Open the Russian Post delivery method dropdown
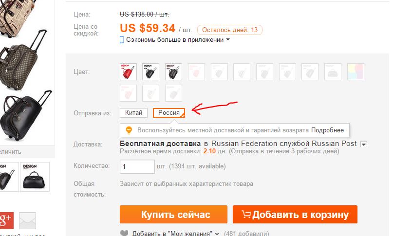Screen dimensions: 393x236 click(x=364, y=144)
